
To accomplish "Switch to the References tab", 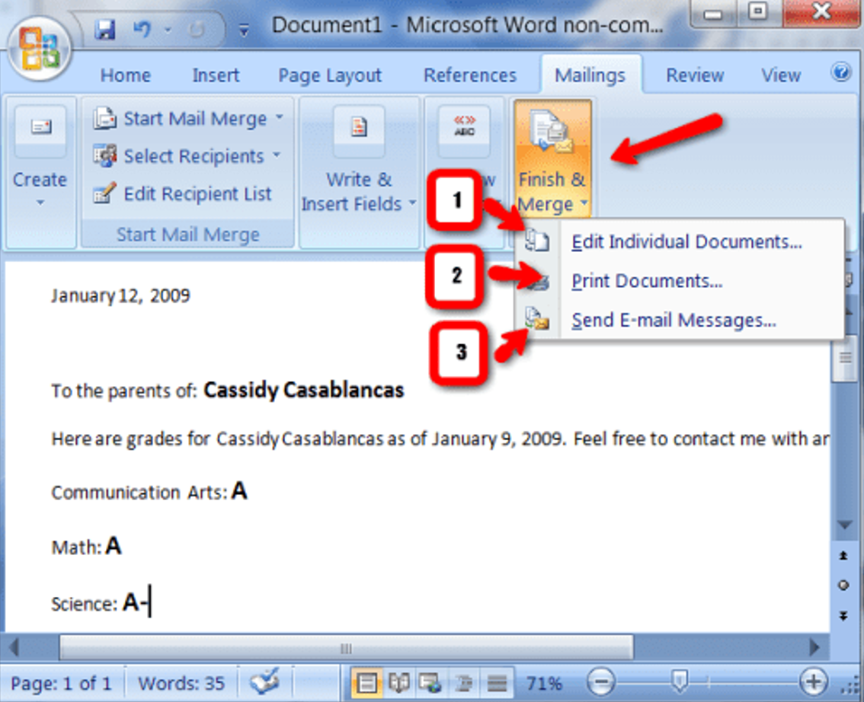I will (469, 75).
